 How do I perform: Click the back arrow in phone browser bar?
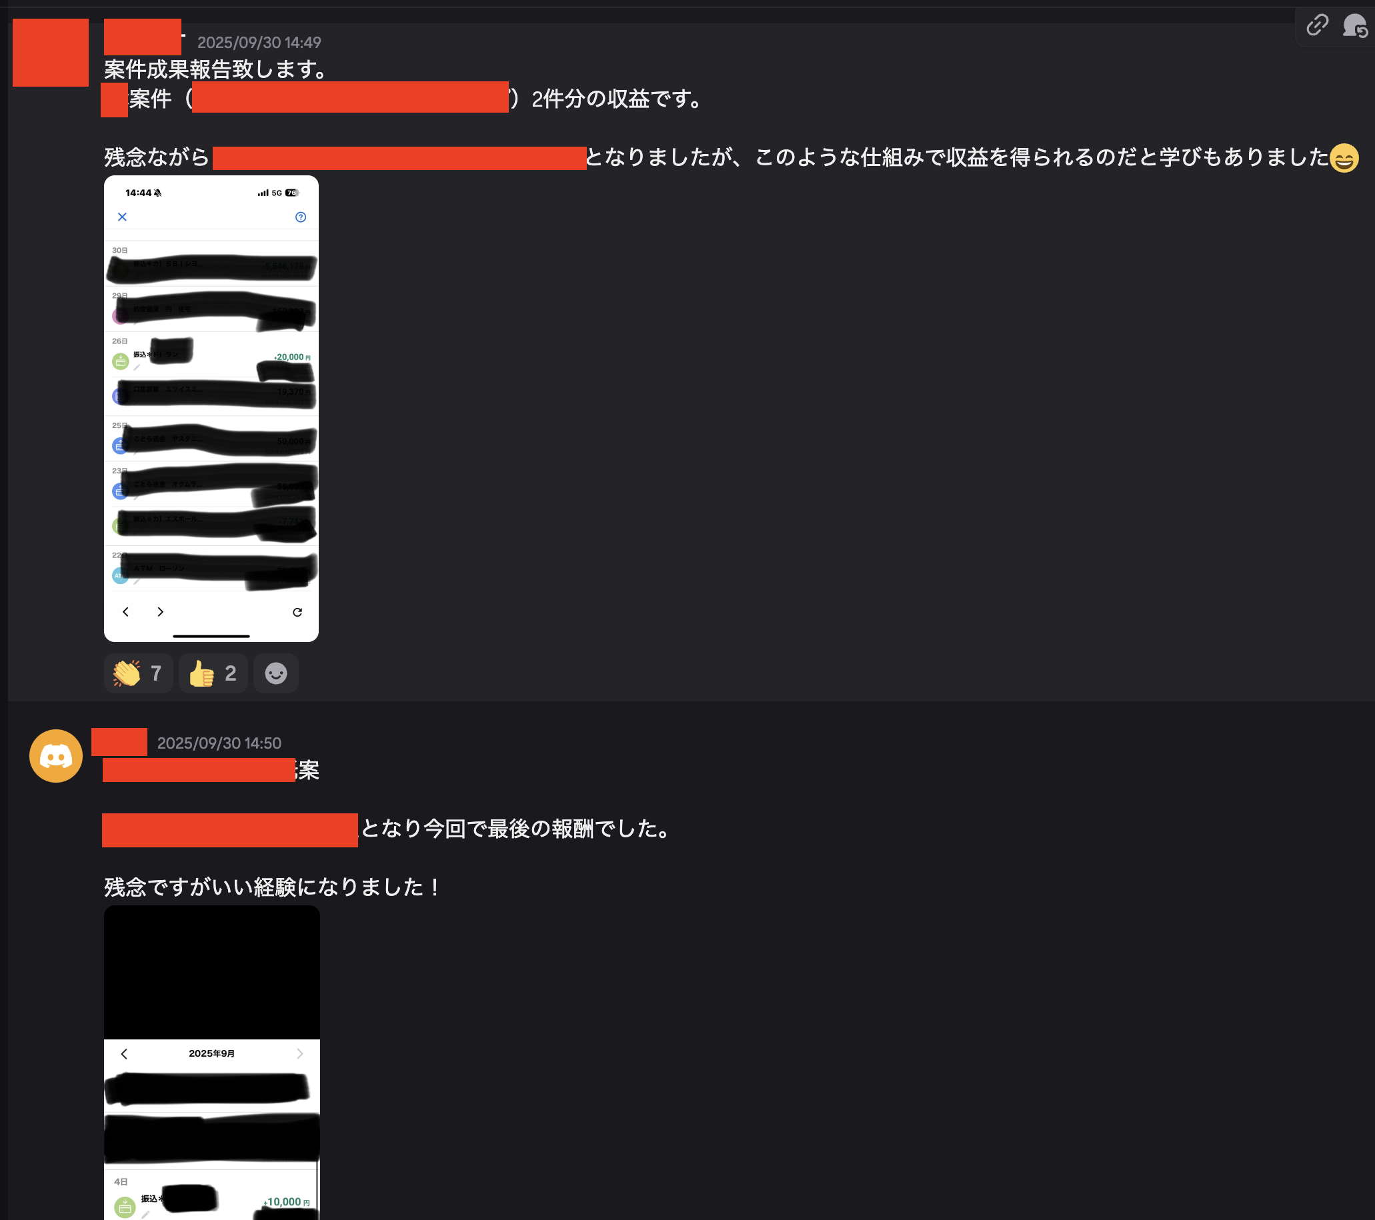(x=126, y=611)
